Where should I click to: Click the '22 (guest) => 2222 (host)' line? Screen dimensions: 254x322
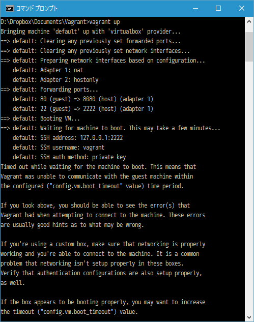tap(83, 109)
